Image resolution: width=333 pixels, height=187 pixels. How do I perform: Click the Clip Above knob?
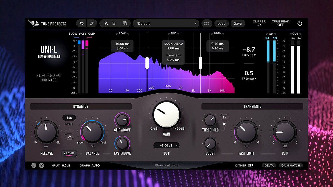click(x=122, y=120)
